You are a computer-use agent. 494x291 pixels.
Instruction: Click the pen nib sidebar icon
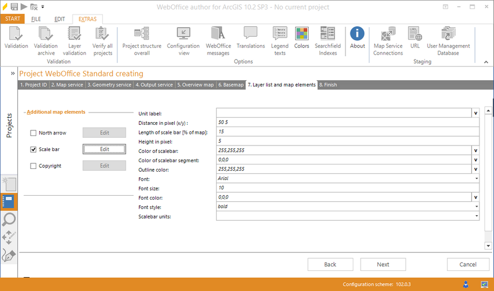[x=9, y=255]
